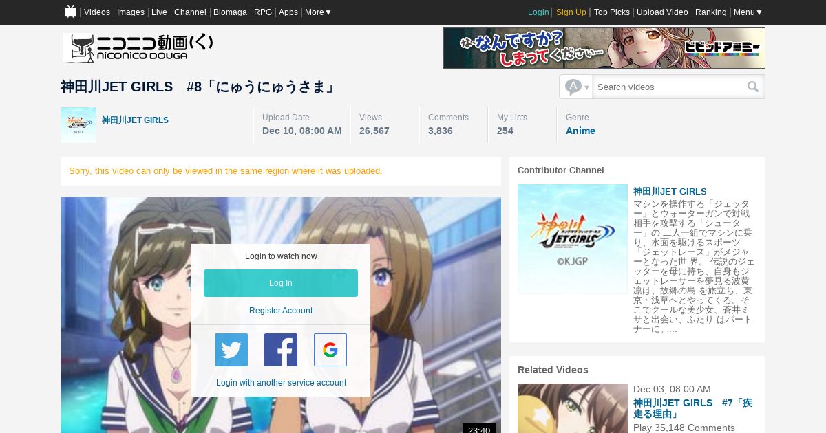Open the related video #7 thumbnail
The width and height of the screenshot is (826, 433).
pos(573,408)
